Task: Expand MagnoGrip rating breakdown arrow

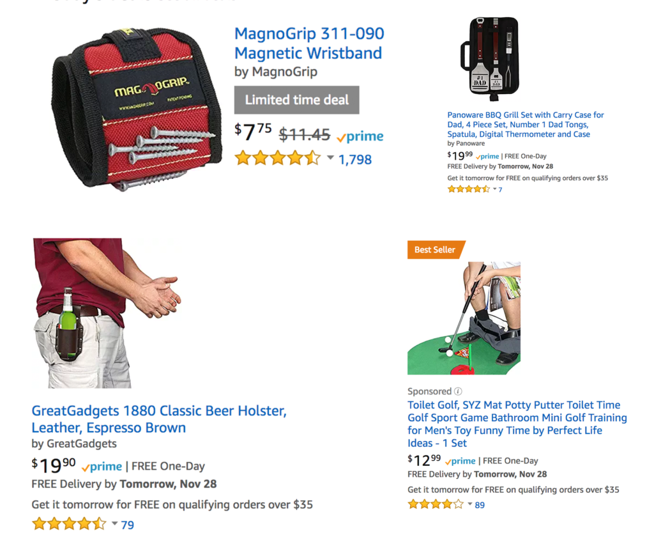Action: click(x=330, y=158)
